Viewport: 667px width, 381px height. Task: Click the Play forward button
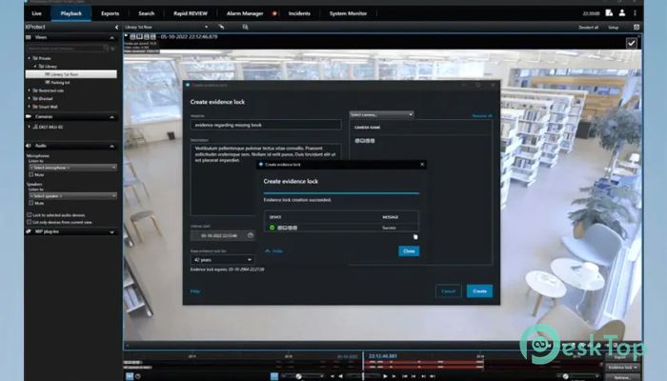(x=385, y=376)
